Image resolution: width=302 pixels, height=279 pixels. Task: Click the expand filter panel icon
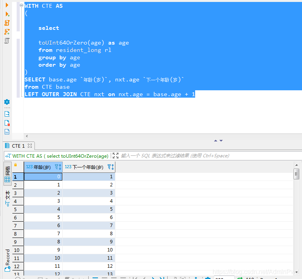115,156
